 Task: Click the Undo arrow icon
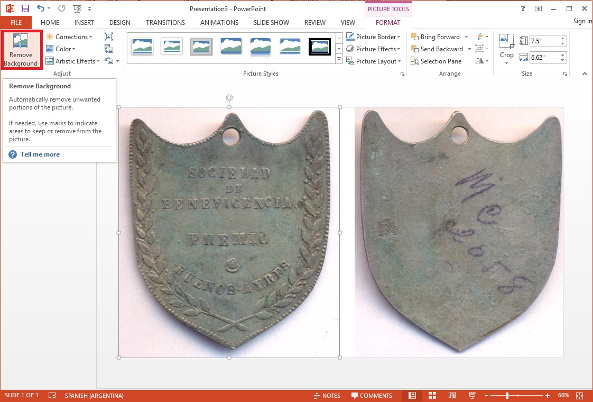click(x=41, y=8)
